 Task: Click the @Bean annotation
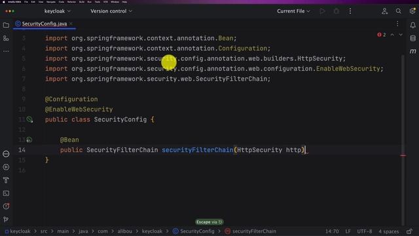click(69, 140)
